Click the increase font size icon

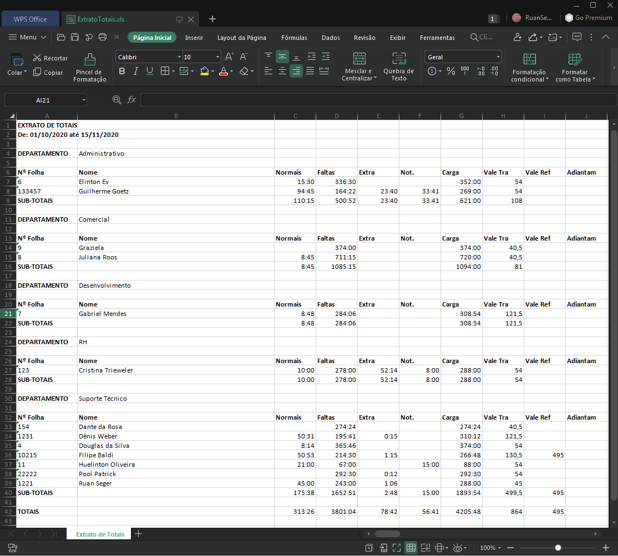coord(230,57)
